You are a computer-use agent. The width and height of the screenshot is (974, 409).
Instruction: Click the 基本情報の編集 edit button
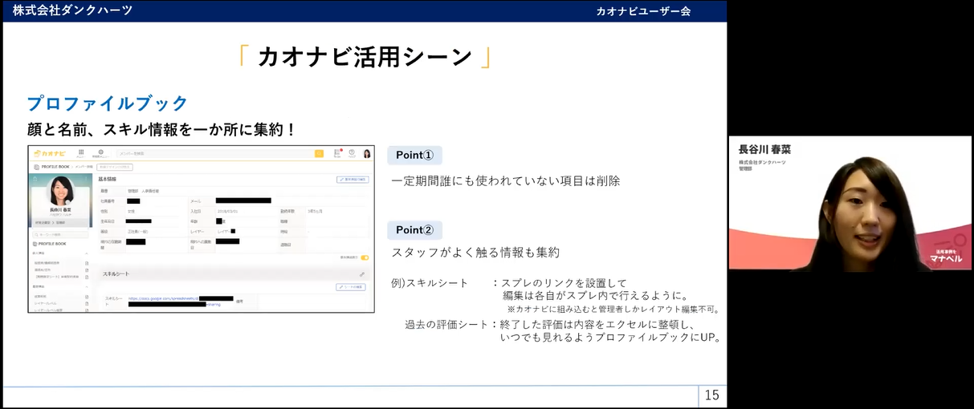[x=353, y=180]
